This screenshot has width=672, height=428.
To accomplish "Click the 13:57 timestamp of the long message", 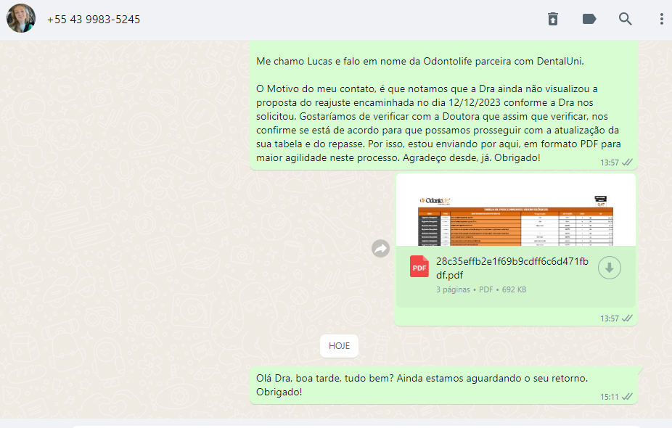I will 609,162.
